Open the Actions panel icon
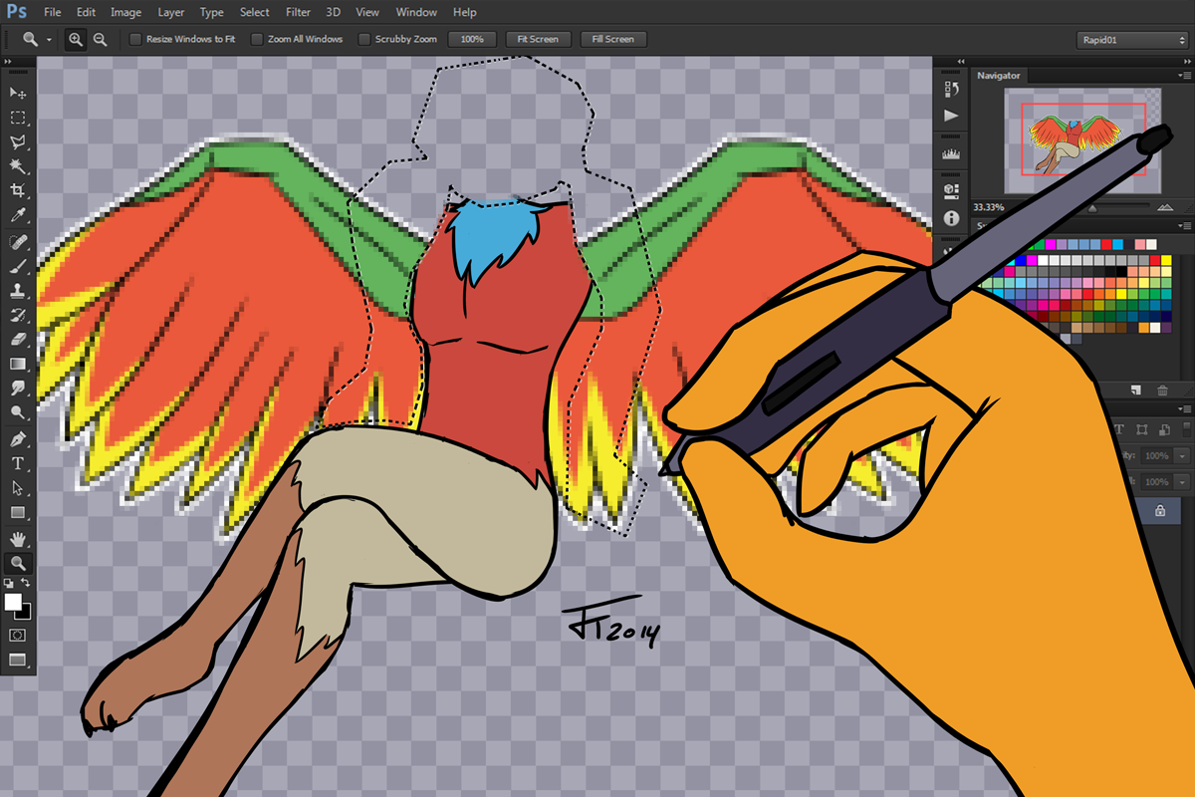 pyautogui.click(x=951, y=116)
